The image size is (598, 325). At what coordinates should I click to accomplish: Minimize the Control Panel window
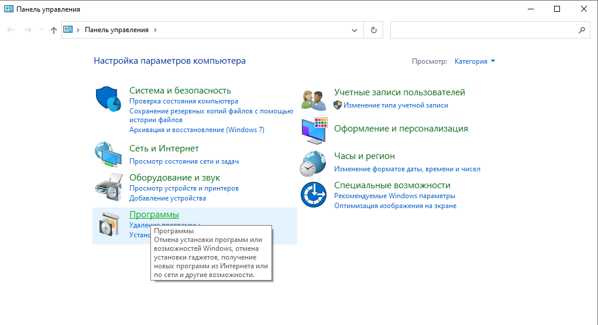coord(531,9)
